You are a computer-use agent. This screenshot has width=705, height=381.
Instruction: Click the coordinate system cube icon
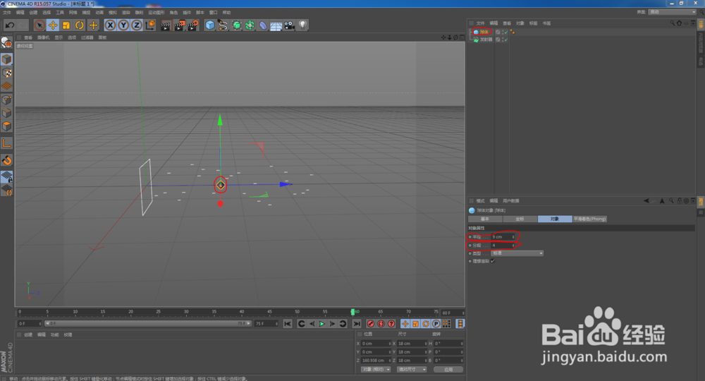point(150,25)
